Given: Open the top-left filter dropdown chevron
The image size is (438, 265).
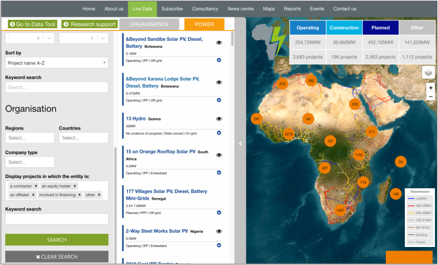Looking at the screenshot, I should pyautogui.click(x=49, y=38).
